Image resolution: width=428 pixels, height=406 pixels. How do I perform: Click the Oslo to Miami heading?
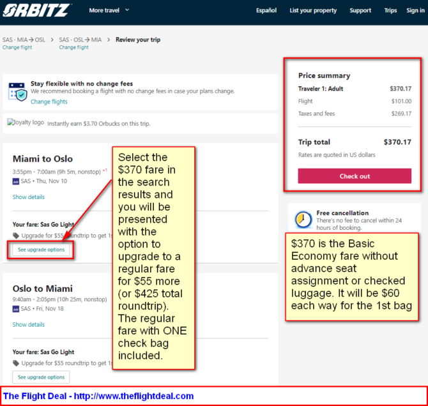(43, 289)
